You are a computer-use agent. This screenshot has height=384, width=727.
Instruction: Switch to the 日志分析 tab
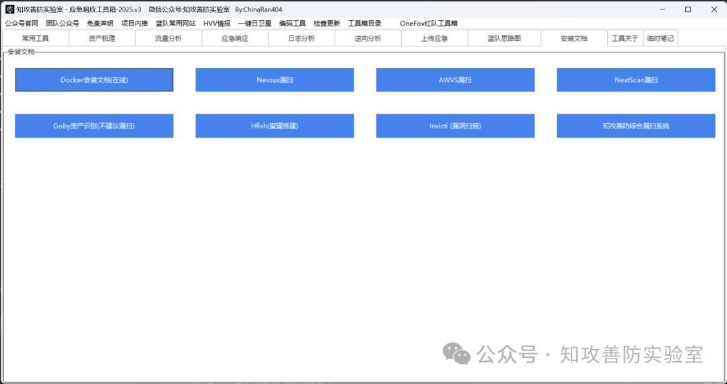coord(302,38)
